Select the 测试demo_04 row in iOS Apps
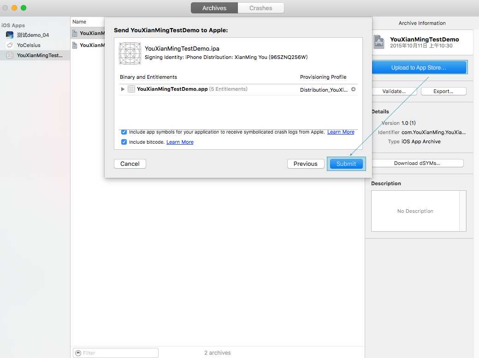Screen dimensions: 479x358 (35, 35)
